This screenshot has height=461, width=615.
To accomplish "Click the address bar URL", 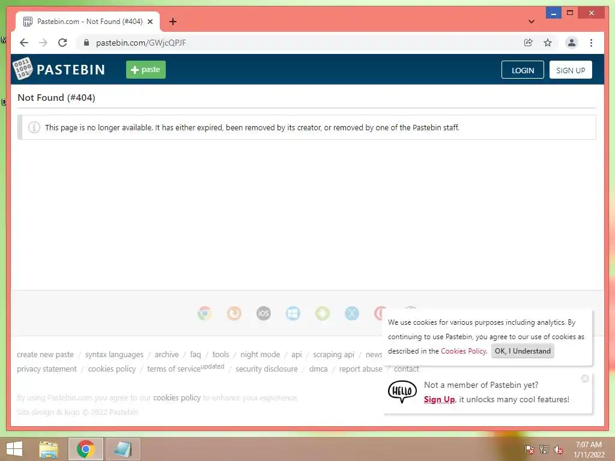I will (141, 43).
